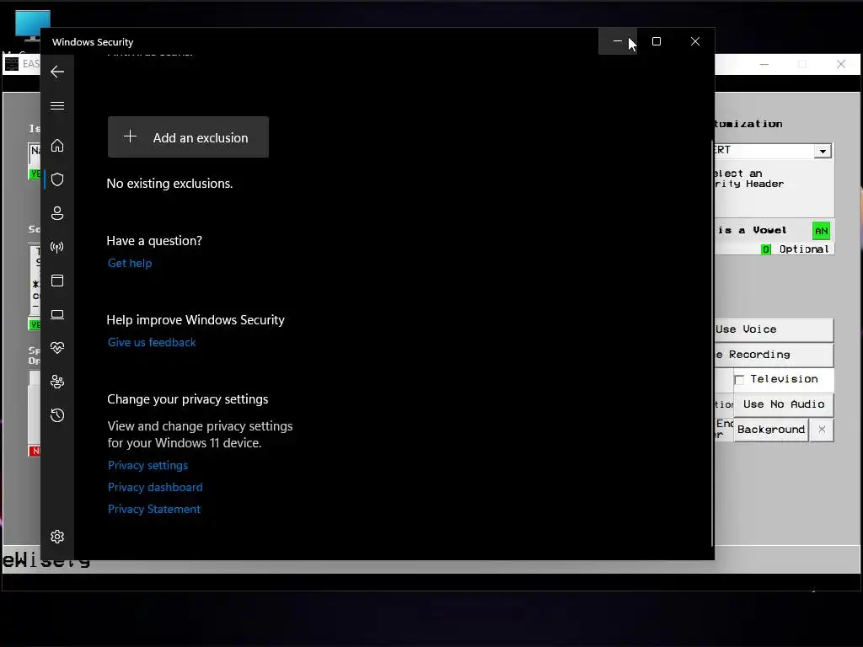
Task: Minimize the background EAS application window
Action: (764, 64)
